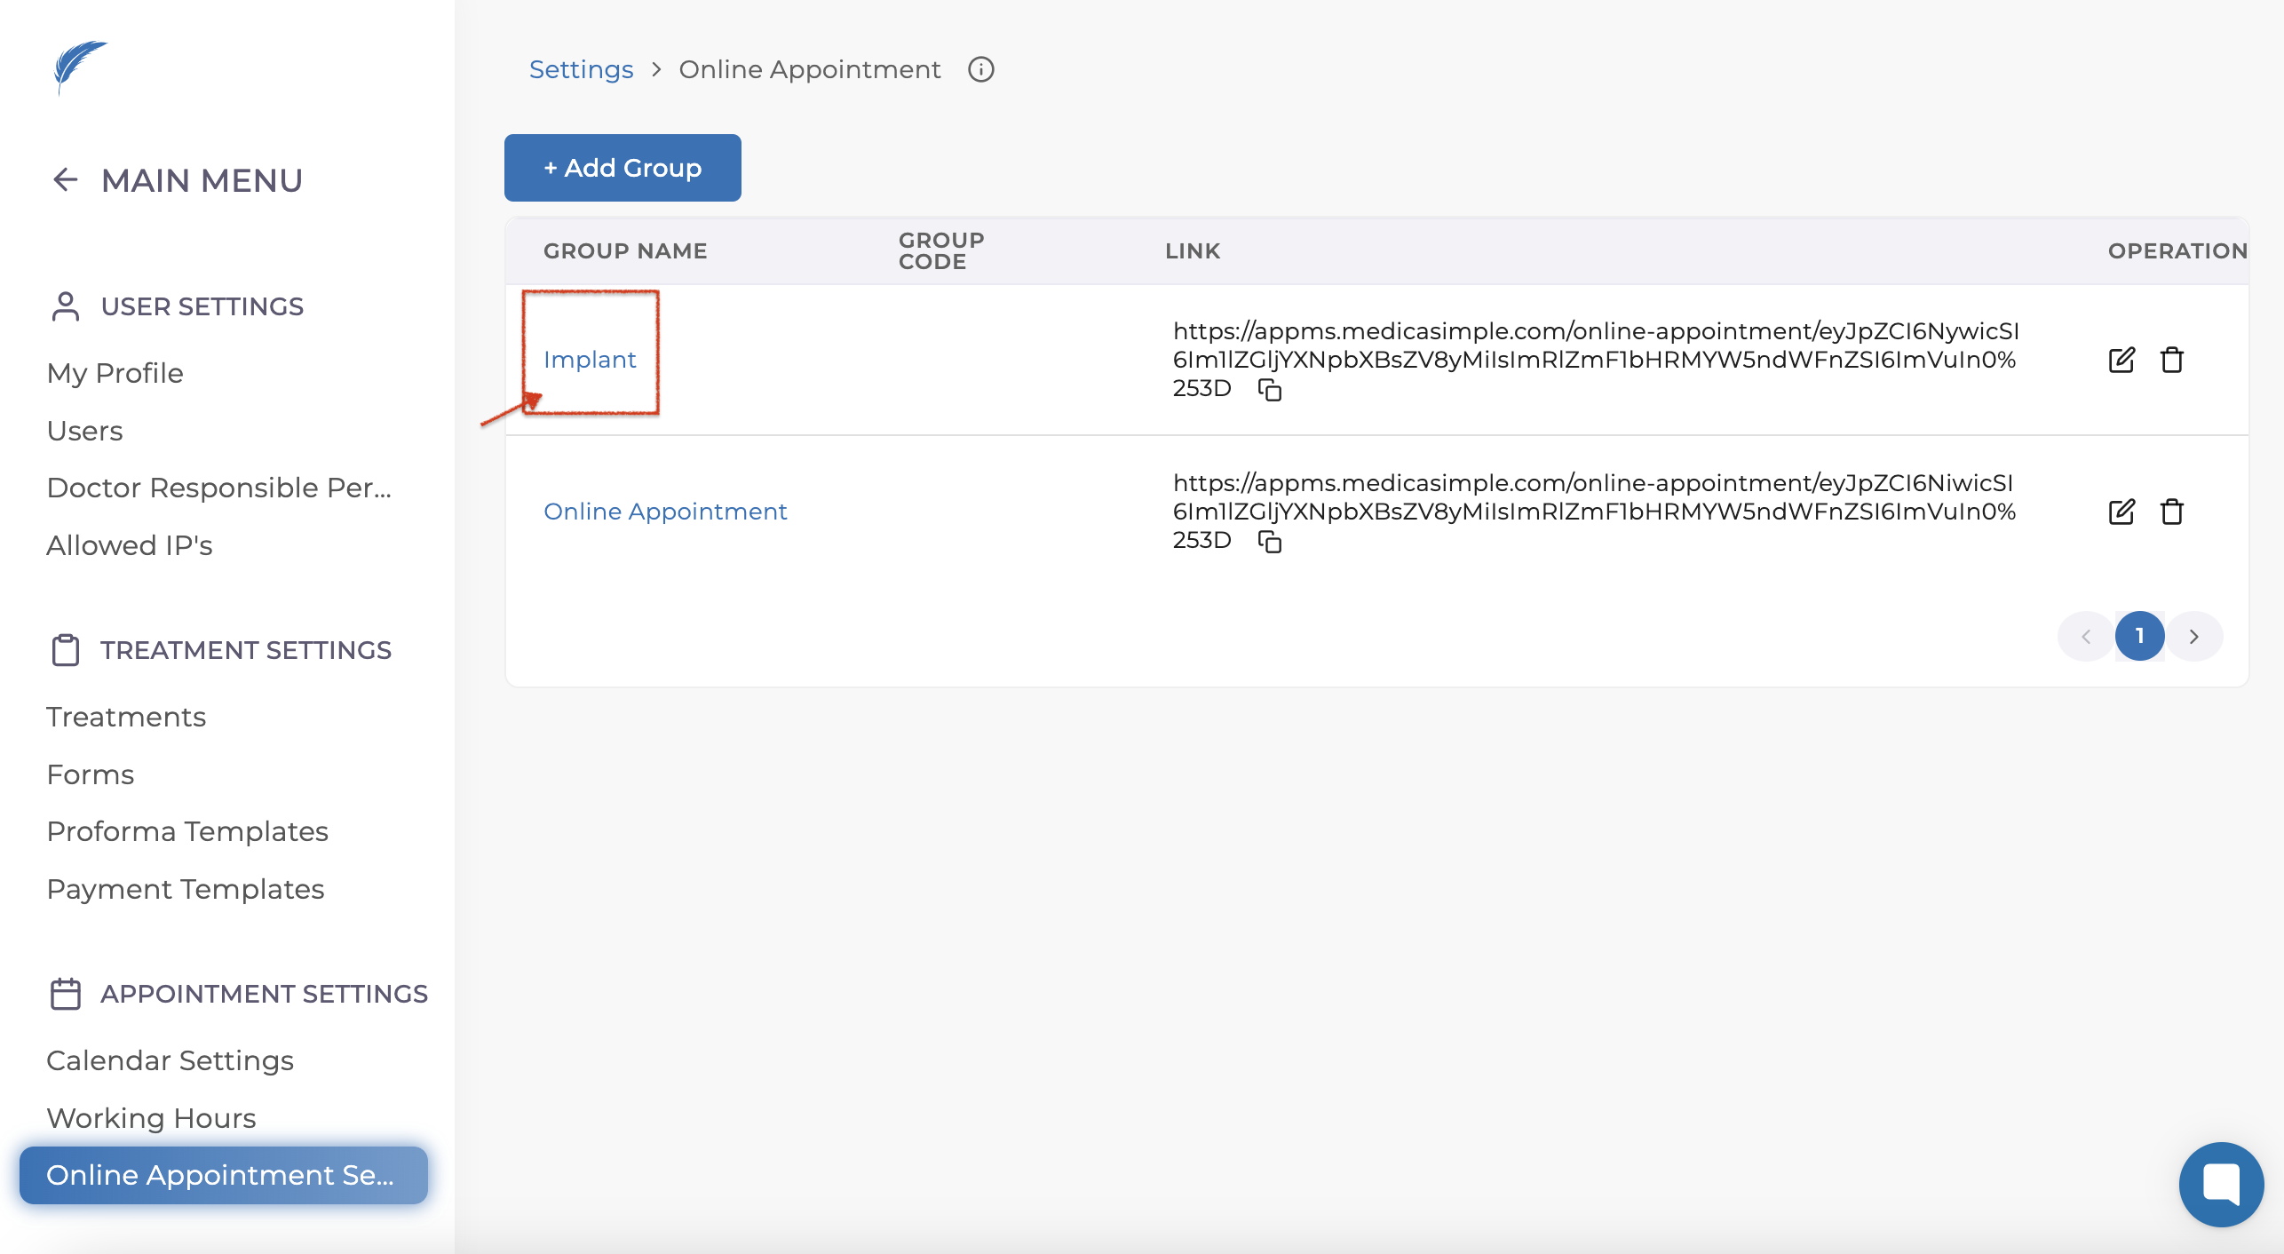
Task: Open the Online Appointment group name link
Action: (x=665, y=512)
